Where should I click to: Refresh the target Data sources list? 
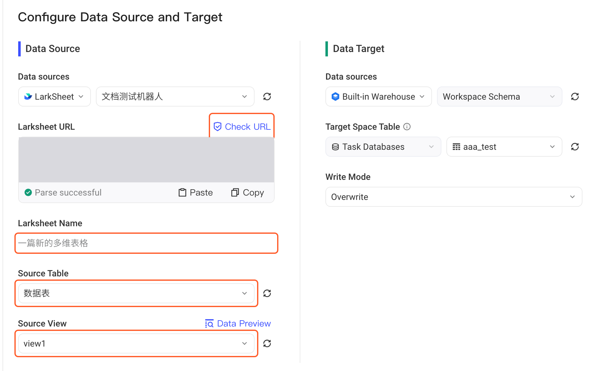click(x=575, y=97)
